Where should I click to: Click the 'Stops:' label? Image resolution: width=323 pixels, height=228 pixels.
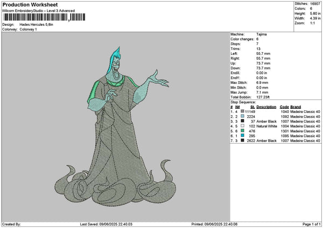(x=236, y=44)
